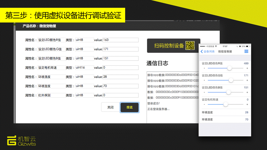This screenshot has width=267, height=150.
Task: Click the 推送 button
Action: (x=129, y=107)
